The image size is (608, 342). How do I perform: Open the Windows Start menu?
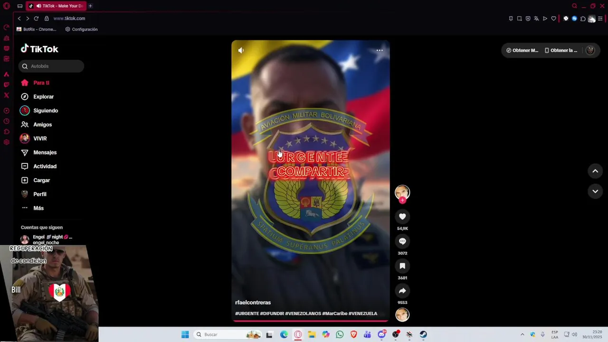[x=185, y=334]
